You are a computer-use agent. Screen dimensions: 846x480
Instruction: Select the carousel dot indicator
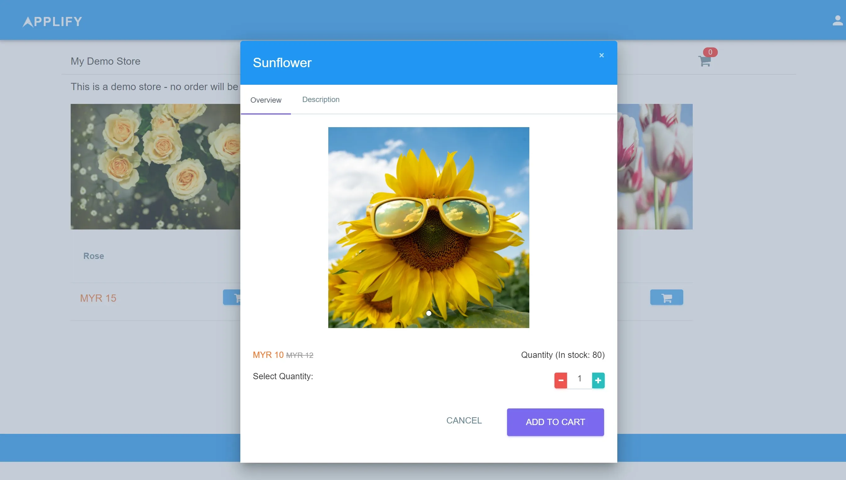coord(428,313)
